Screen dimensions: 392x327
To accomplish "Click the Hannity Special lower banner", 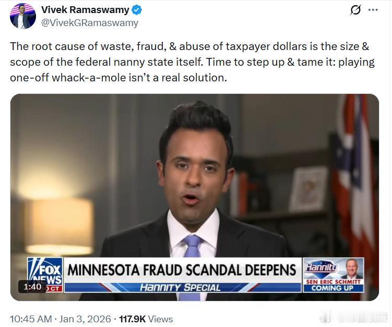I will pos(181,287).
